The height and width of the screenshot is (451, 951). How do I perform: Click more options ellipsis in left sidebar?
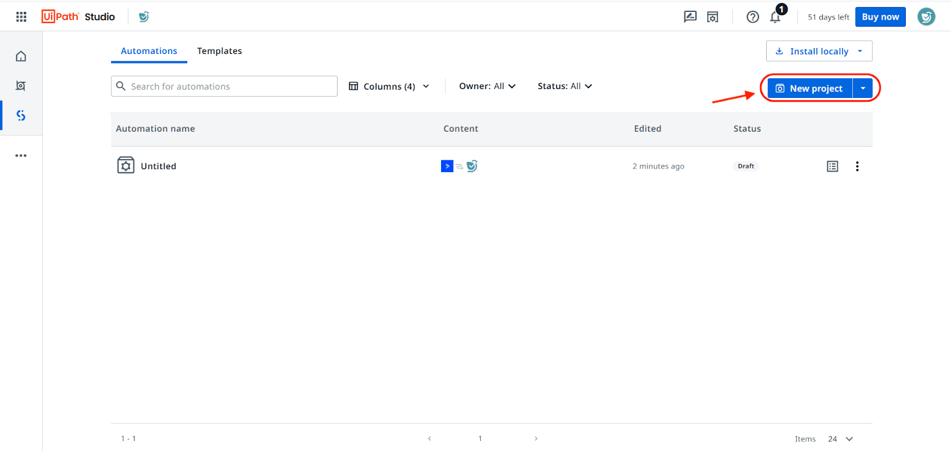click(21, 155)
